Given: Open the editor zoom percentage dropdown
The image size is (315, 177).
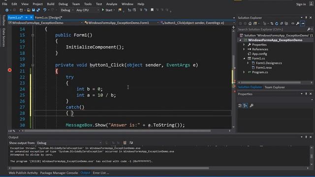Looking at the screenshot, I should (x=14, y=131).
